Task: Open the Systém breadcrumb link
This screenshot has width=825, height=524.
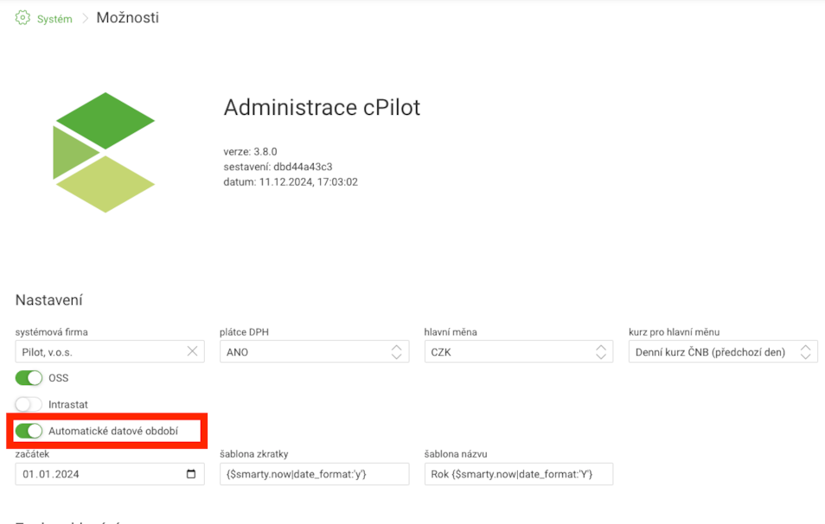Action: coord(54,19)
